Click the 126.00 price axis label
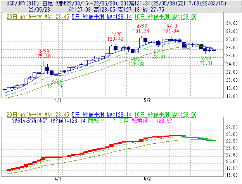This screenshot has width=242, height=184. point(231,56)
